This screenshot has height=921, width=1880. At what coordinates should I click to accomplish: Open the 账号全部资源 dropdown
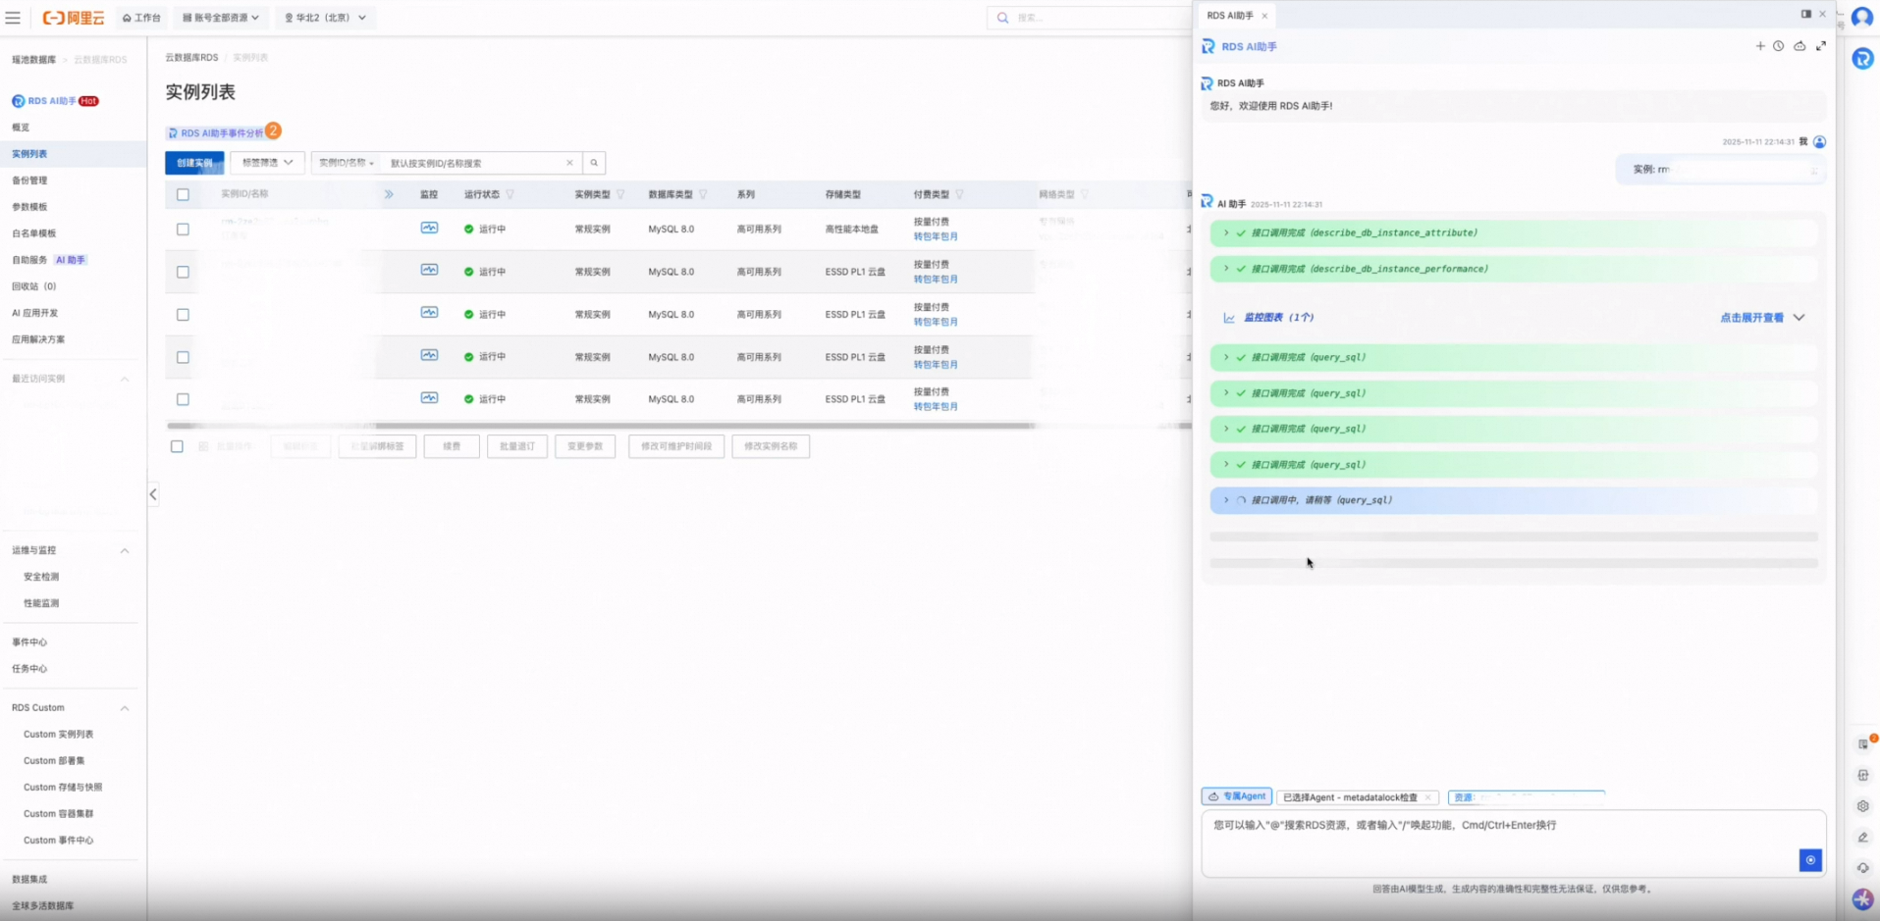point(221,18)
